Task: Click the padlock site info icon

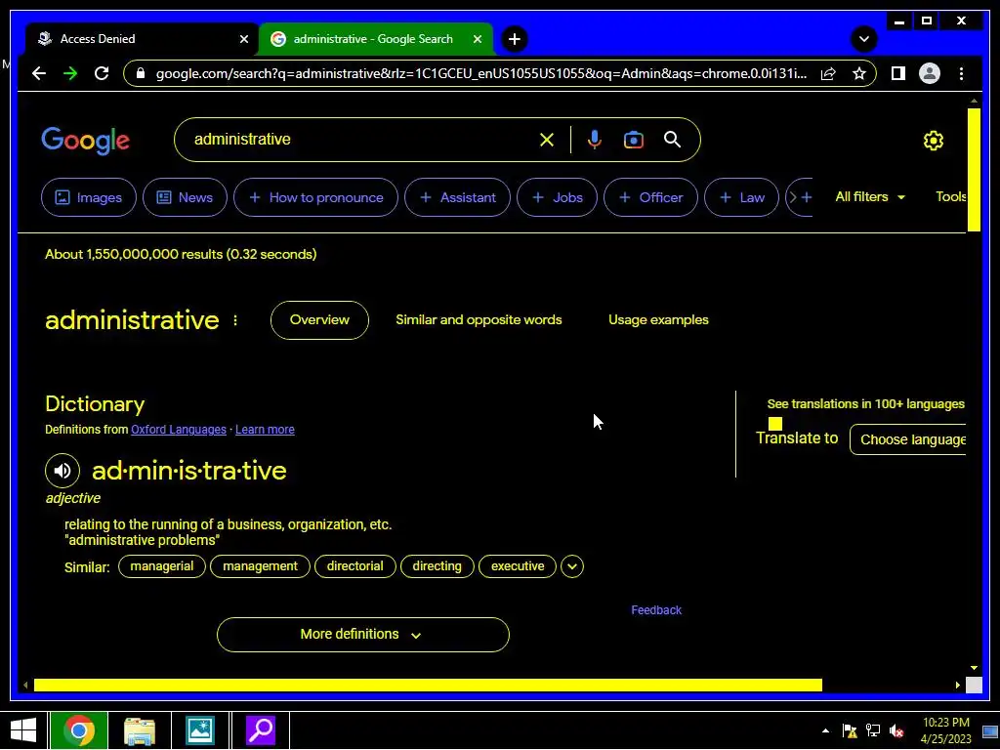Action: coord(141,73)
